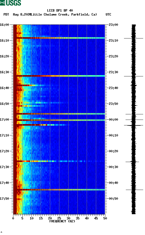Image resolution: width=145 pixels, height=235 pixels.
Task: Click the event band near 16:38
Action: [32, 85]
